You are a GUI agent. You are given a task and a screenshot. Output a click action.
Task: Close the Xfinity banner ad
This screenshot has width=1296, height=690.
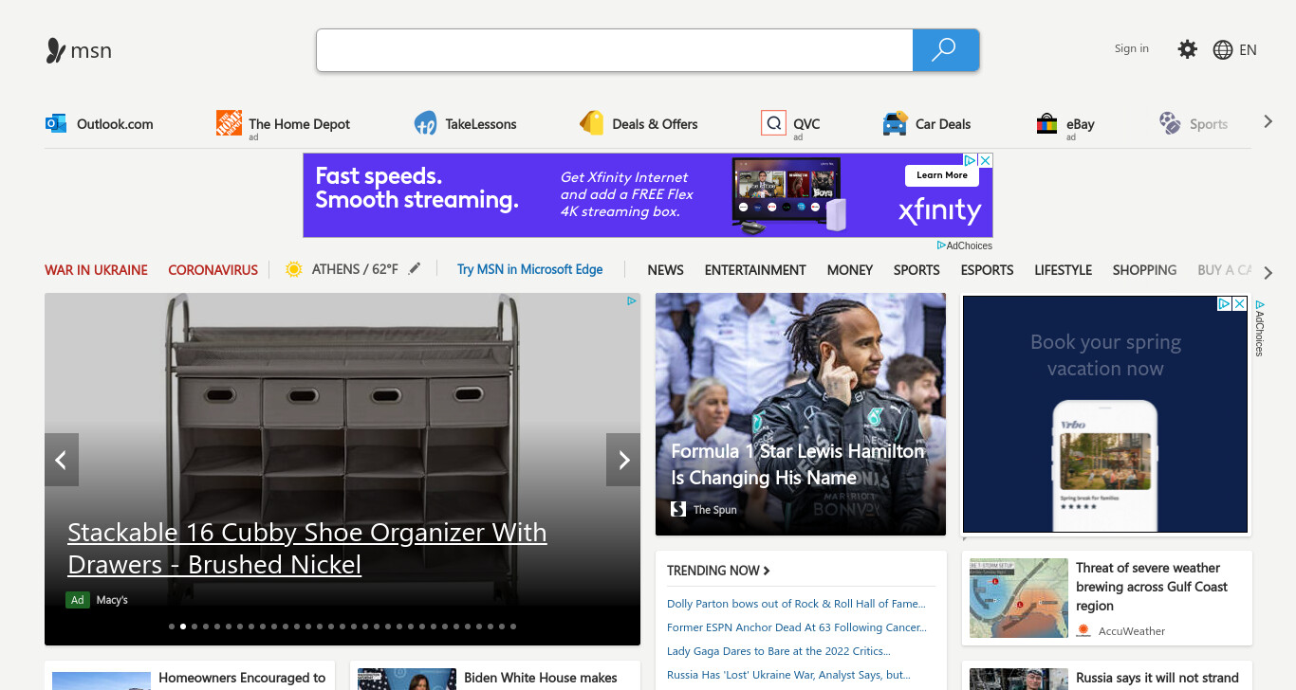tap(986, 160)
